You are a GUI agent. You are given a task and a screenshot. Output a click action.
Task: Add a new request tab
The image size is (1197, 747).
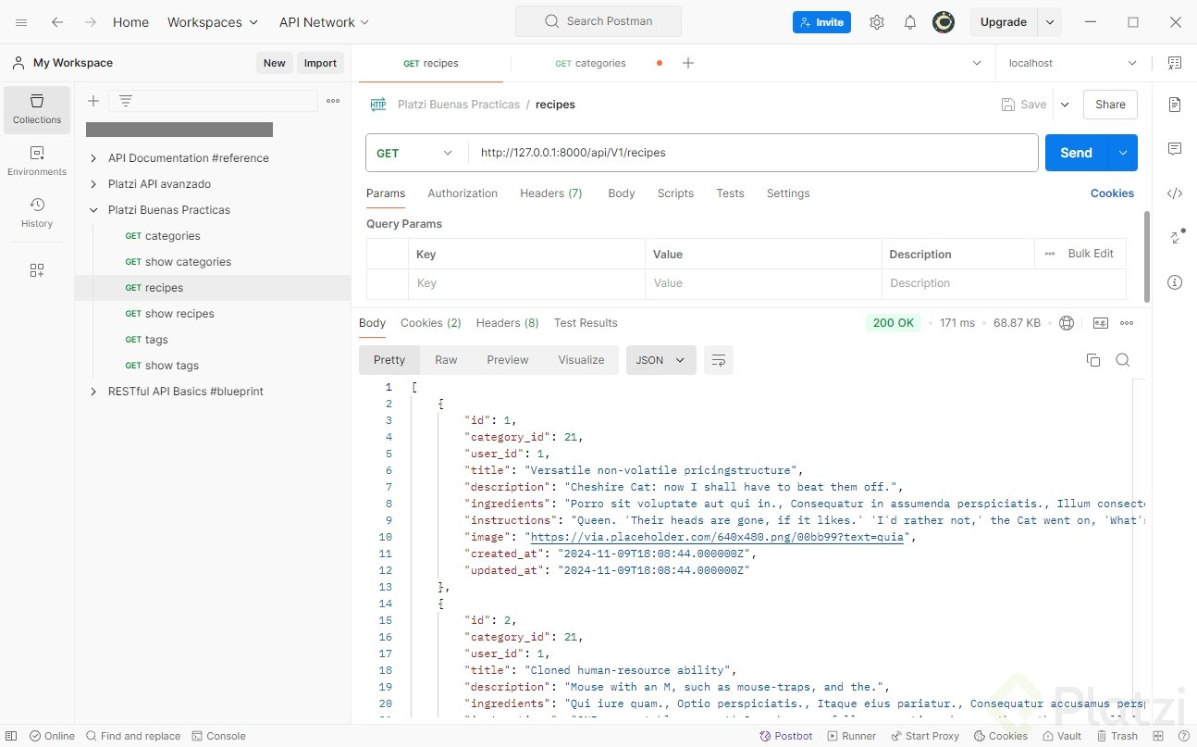coord(688,63)
